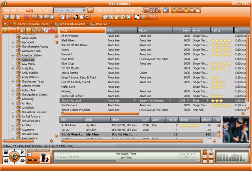Screen dimensions: 252x171
Task: Switch to album art grid view
Action: (x=152, y=10)
